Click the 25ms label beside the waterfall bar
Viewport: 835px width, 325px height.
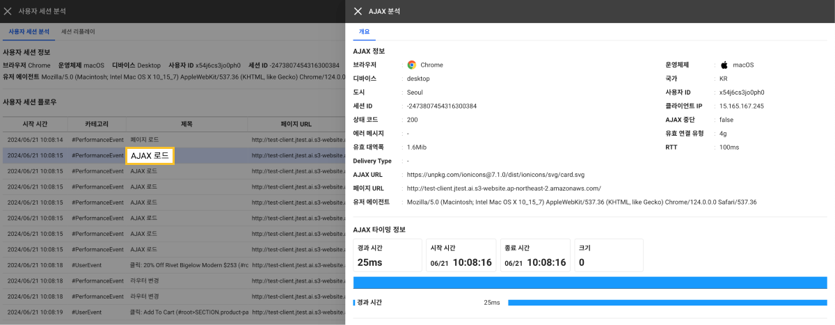(492, 303)
